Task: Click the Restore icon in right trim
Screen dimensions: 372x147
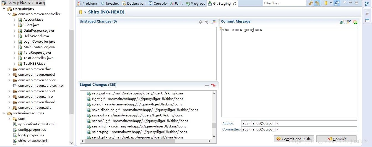Action: pyautogui.click(x=367, y=14)
